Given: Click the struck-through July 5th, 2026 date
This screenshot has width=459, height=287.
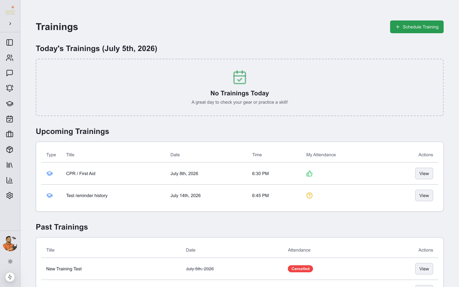Looking at the screenshot, I should (200, 269).
